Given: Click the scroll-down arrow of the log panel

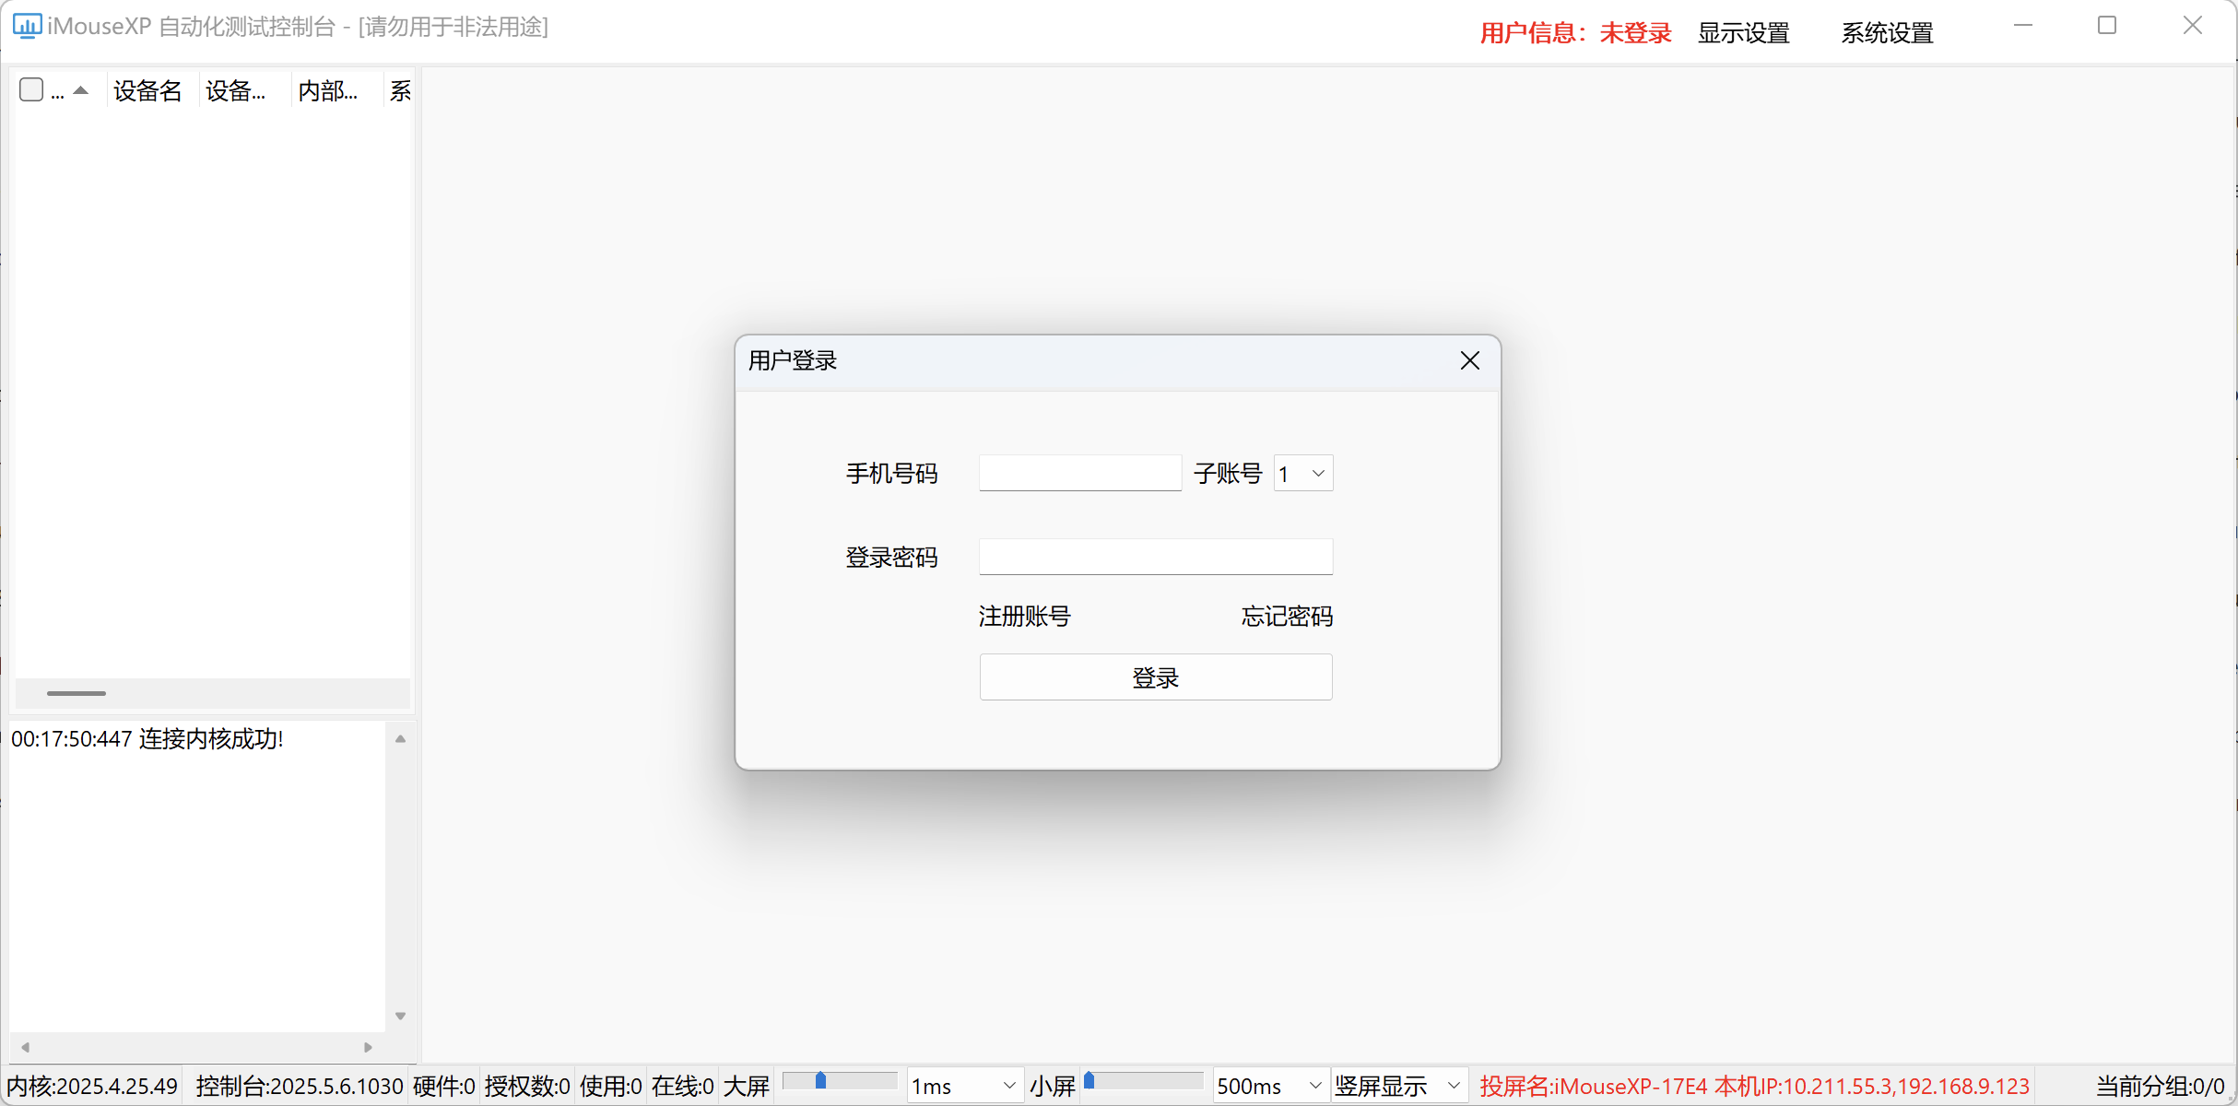Looking at the screenshot, I should click(x=400, y=1015).
